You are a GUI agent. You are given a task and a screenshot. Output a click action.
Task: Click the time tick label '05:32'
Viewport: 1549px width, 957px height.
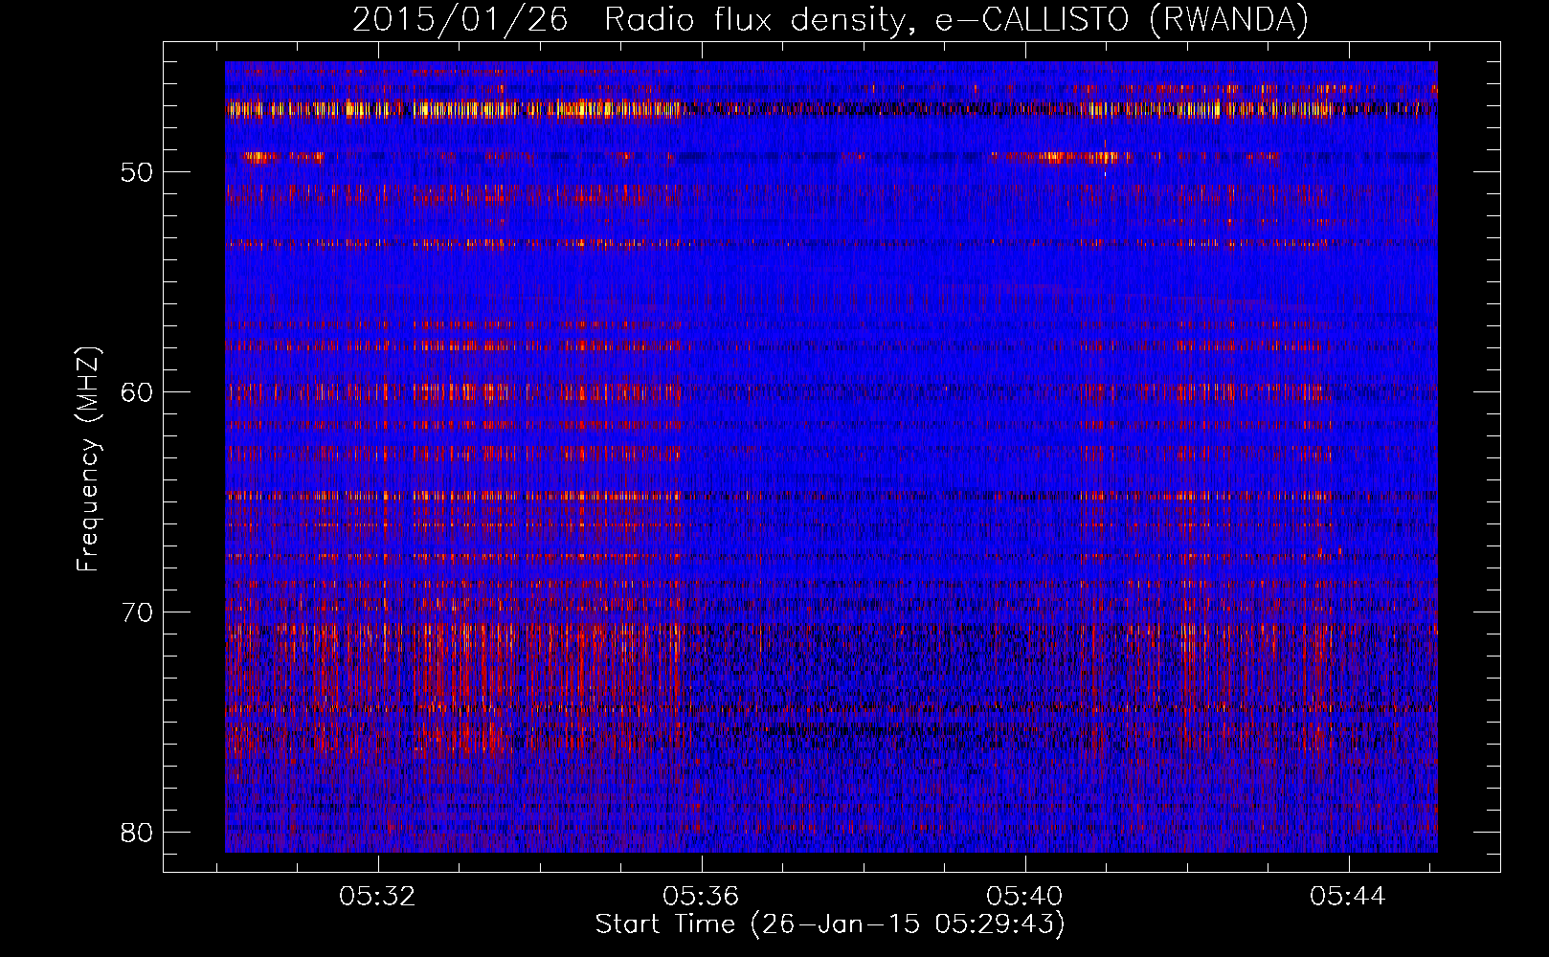[377, 897]
